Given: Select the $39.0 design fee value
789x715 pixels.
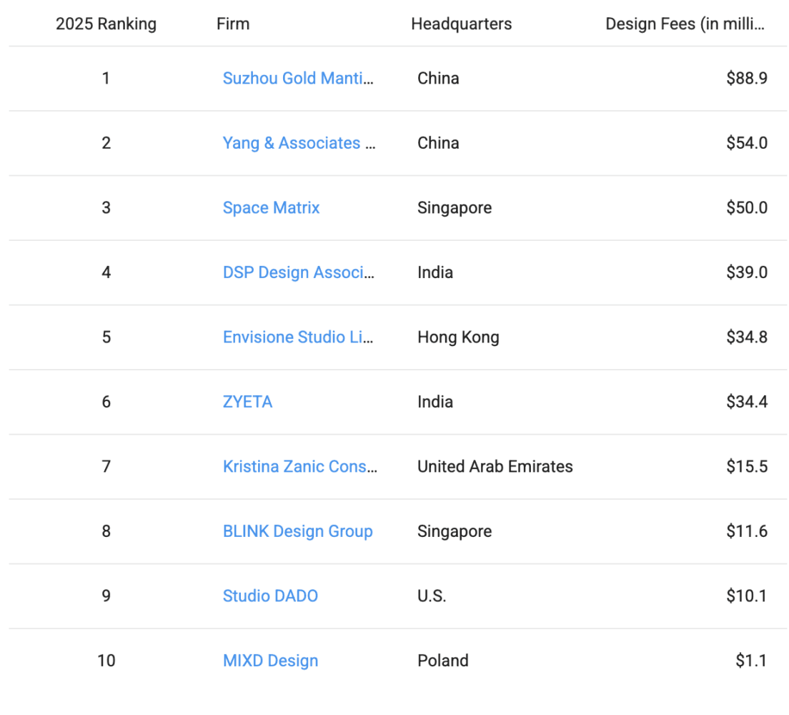Looking at the screenshot, I should click(x=747, y=273).
